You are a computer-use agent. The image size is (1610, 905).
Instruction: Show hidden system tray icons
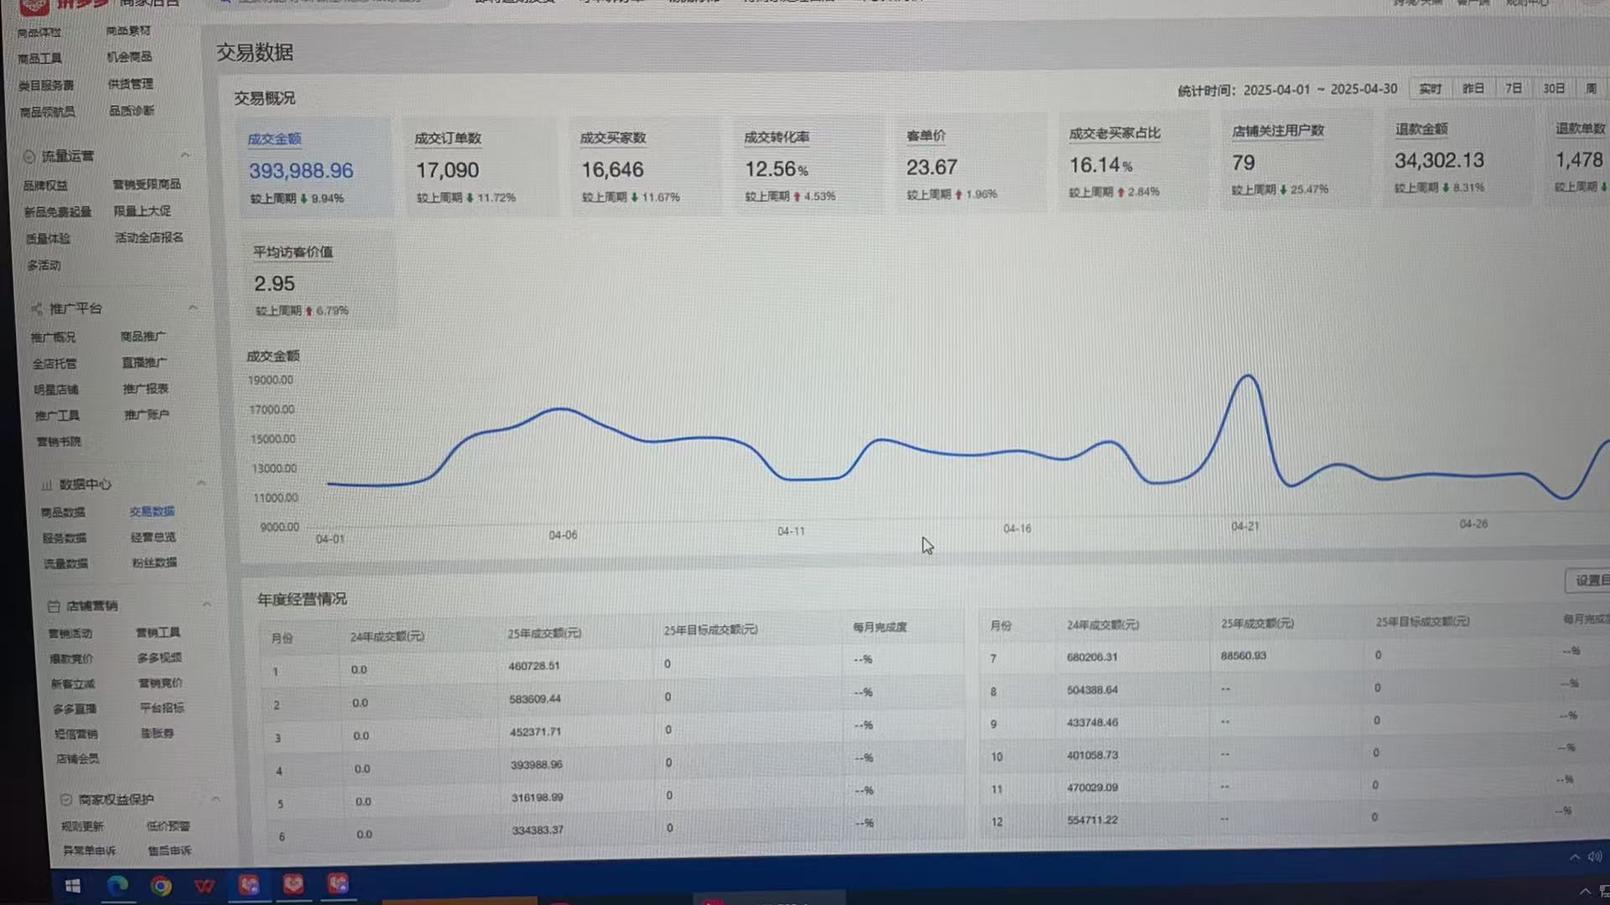click(1575, 856)
